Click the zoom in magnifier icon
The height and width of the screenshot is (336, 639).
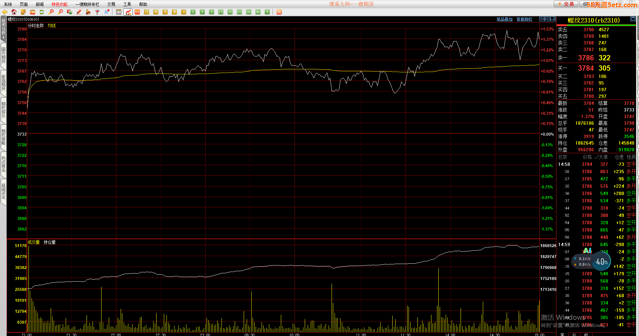[x=51, y=12]
